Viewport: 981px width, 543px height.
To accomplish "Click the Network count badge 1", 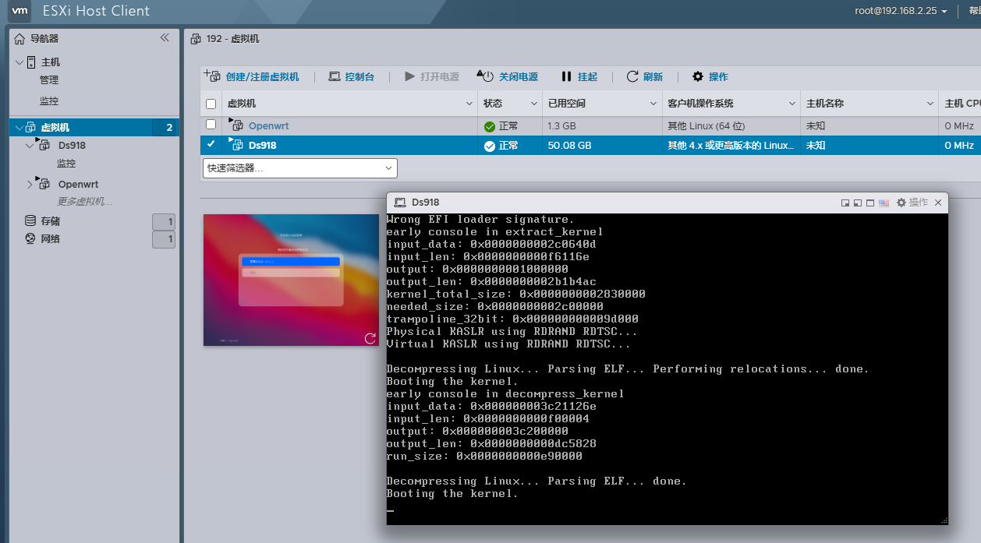I will (164, 239).
